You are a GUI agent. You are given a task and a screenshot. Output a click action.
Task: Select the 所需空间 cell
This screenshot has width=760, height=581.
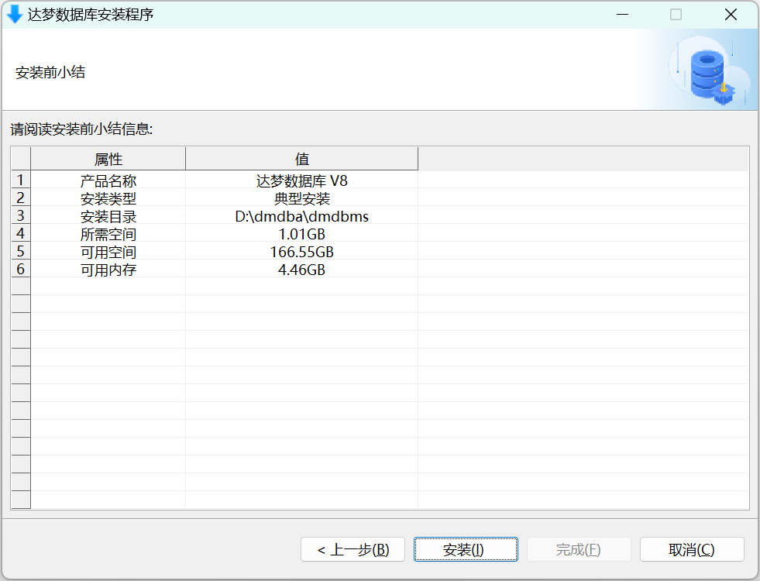click(108, 234)
